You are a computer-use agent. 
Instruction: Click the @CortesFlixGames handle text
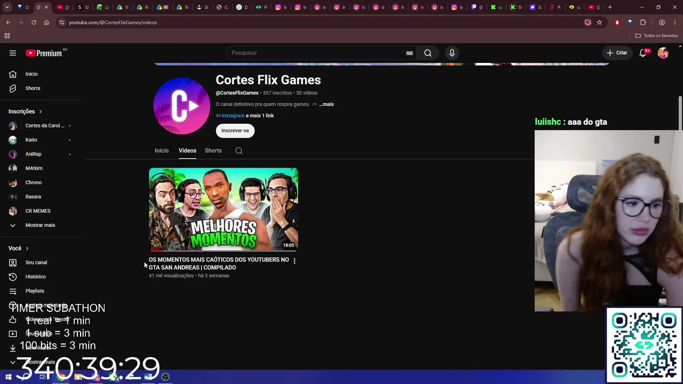pyautogui.click(x=237, y=93)
